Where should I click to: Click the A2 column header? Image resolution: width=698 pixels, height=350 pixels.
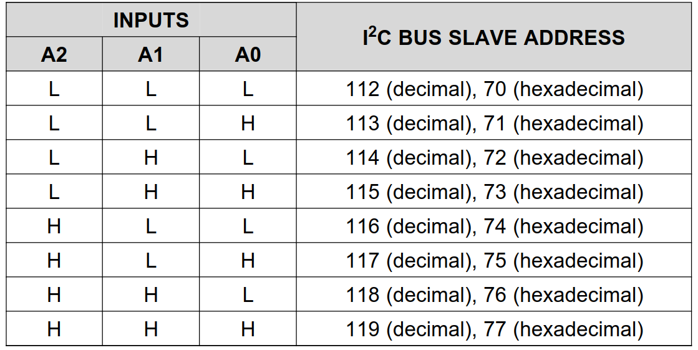click(x=54, y=55)
